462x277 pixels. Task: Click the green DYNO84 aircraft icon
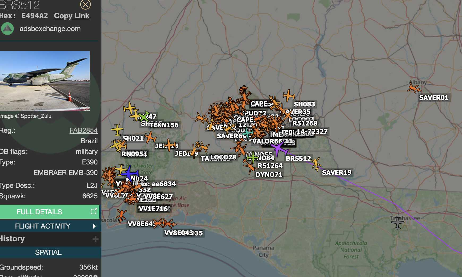(253, 158)
